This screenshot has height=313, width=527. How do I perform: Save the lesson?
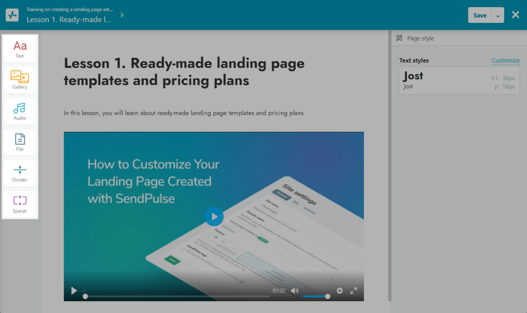point(480,15)
